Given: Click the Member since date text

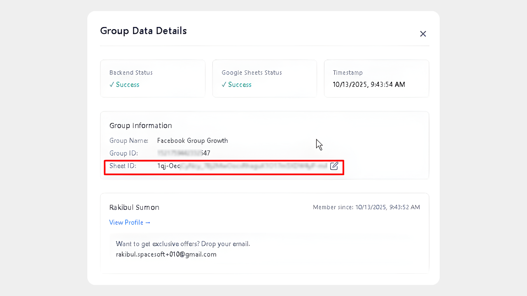Looking at the screenshot, I should point(366,207).
